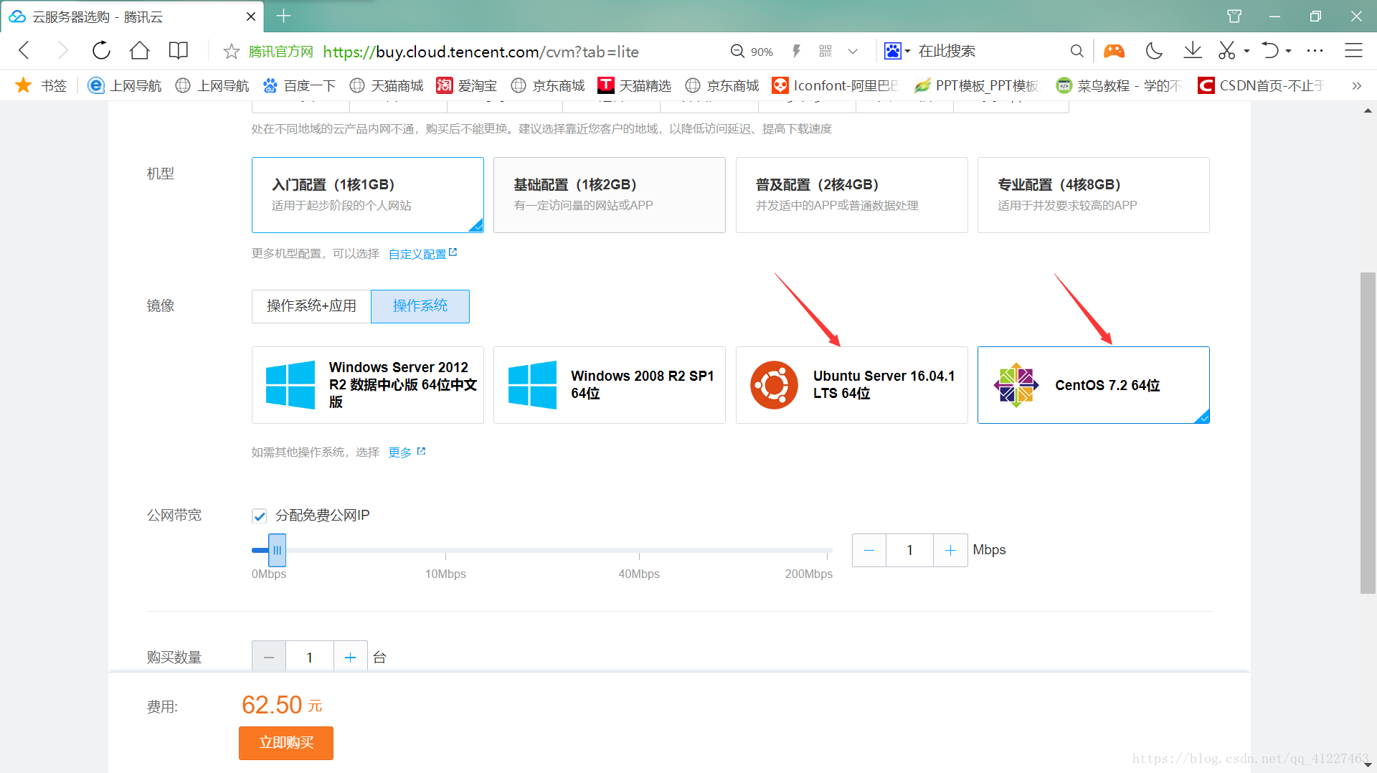Click the bandwidth slider handle
Screen dimensions: 1377x773
(277, 550)
